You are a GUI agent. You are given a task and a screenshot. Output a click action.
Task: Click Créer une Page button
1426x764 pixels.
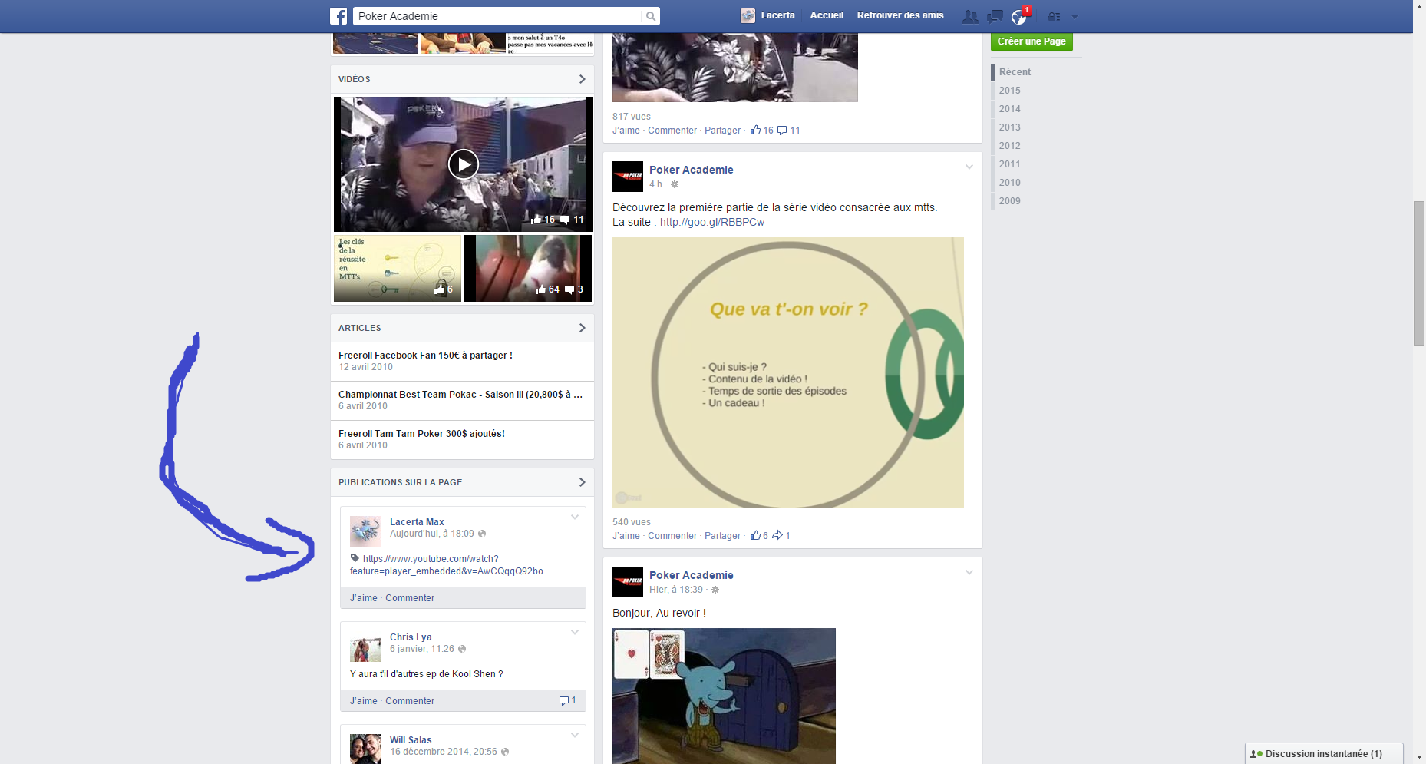(x=1032, y=41)
